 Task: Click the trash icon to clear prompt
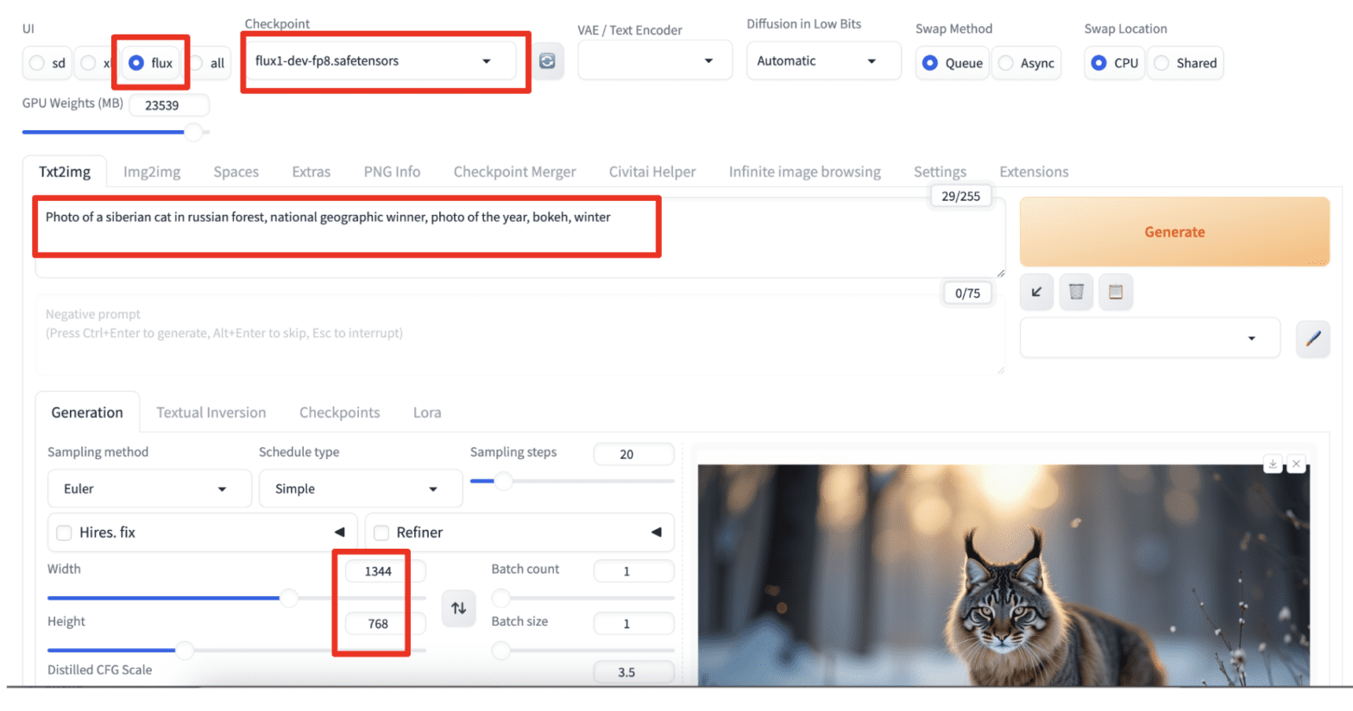click(1076, 292)
